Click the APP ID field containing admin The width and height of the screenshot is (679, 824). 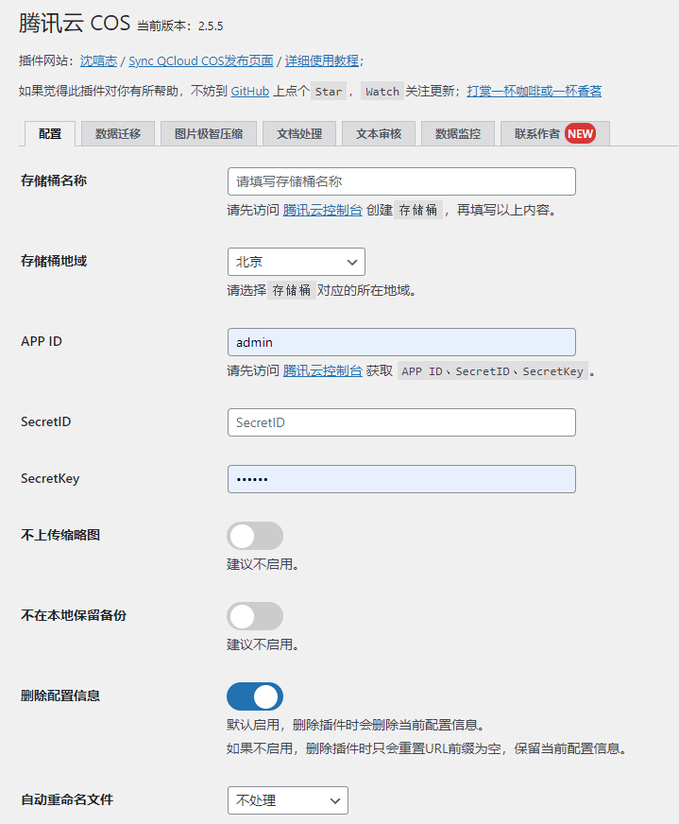pyautogui.click(x=401, y=342)
